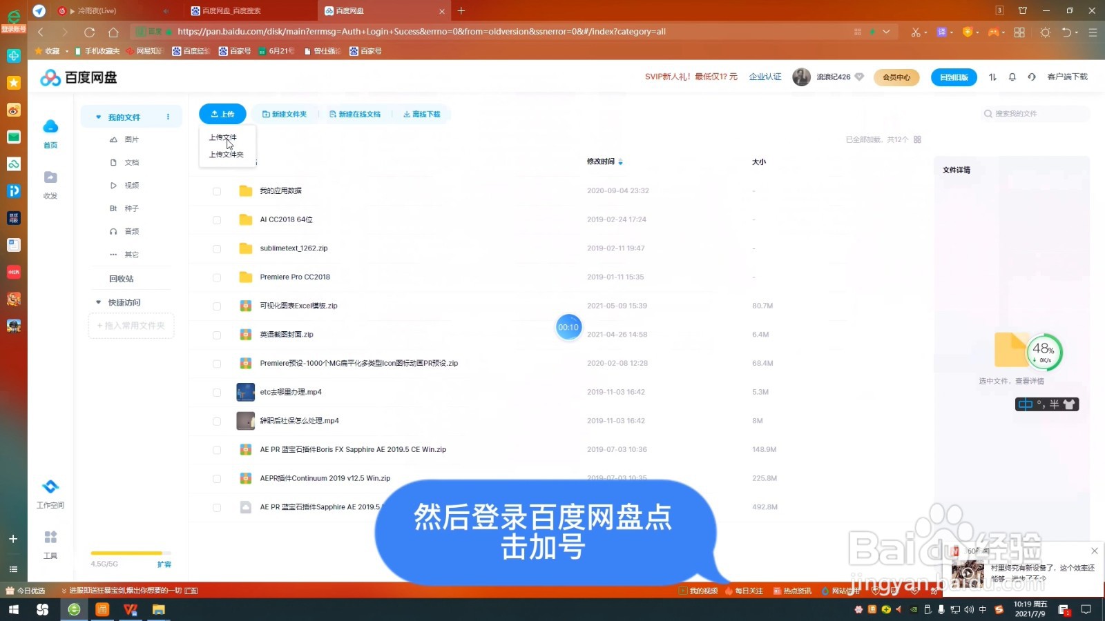
Task: Open the browser translate 译 icon
Action: tap(941, 32)
